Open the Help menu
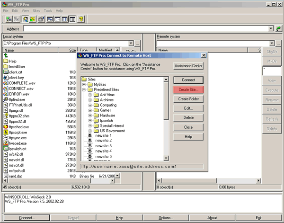284x223 pixels. (x=59, y=11)
